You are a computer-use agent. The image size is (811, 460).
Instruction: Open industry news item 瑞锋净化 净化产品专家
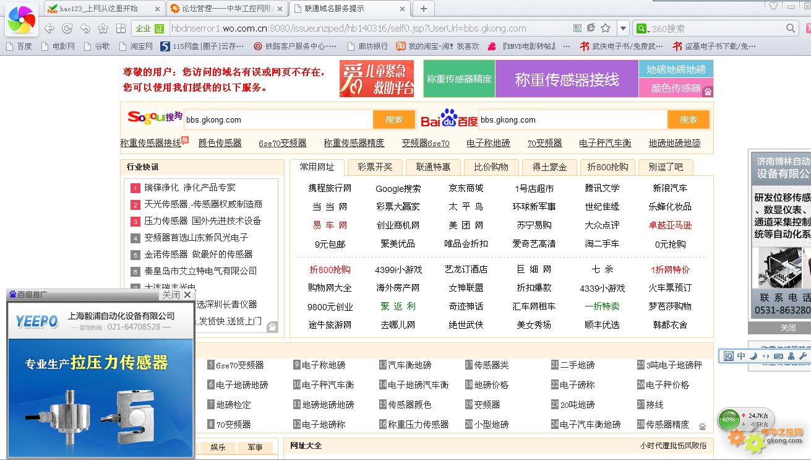pyautogui.click(x=190, y=188)
